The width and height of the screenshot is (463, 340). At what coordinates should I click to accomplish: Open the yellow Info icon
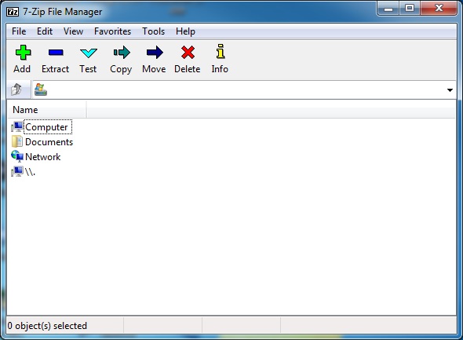coord(221,51)
